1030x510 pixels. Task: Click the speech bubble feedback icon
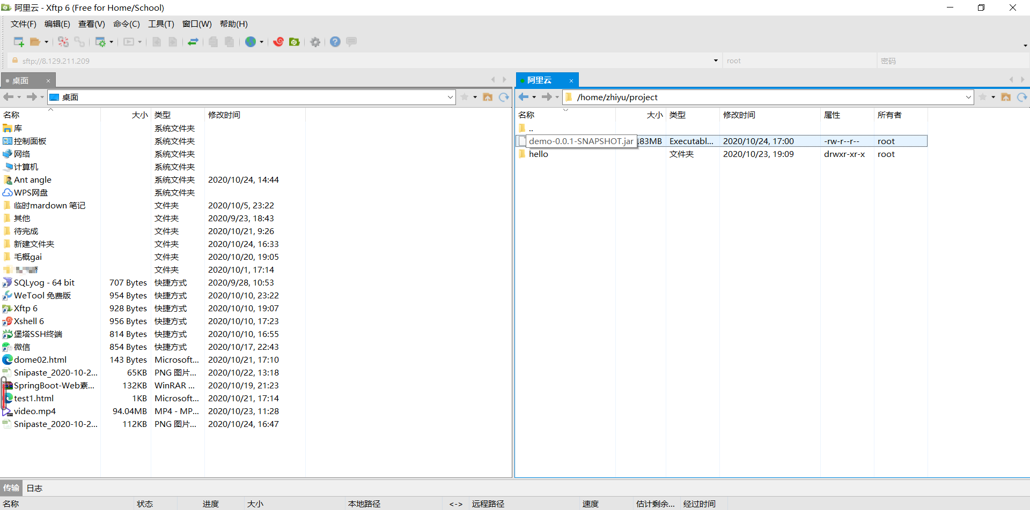click(351, 41)
